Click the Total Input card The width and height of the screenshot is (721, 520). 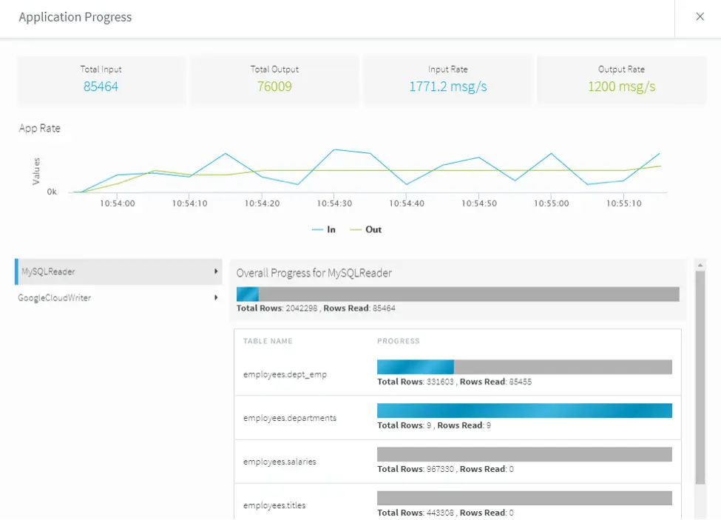coord(101,79)
